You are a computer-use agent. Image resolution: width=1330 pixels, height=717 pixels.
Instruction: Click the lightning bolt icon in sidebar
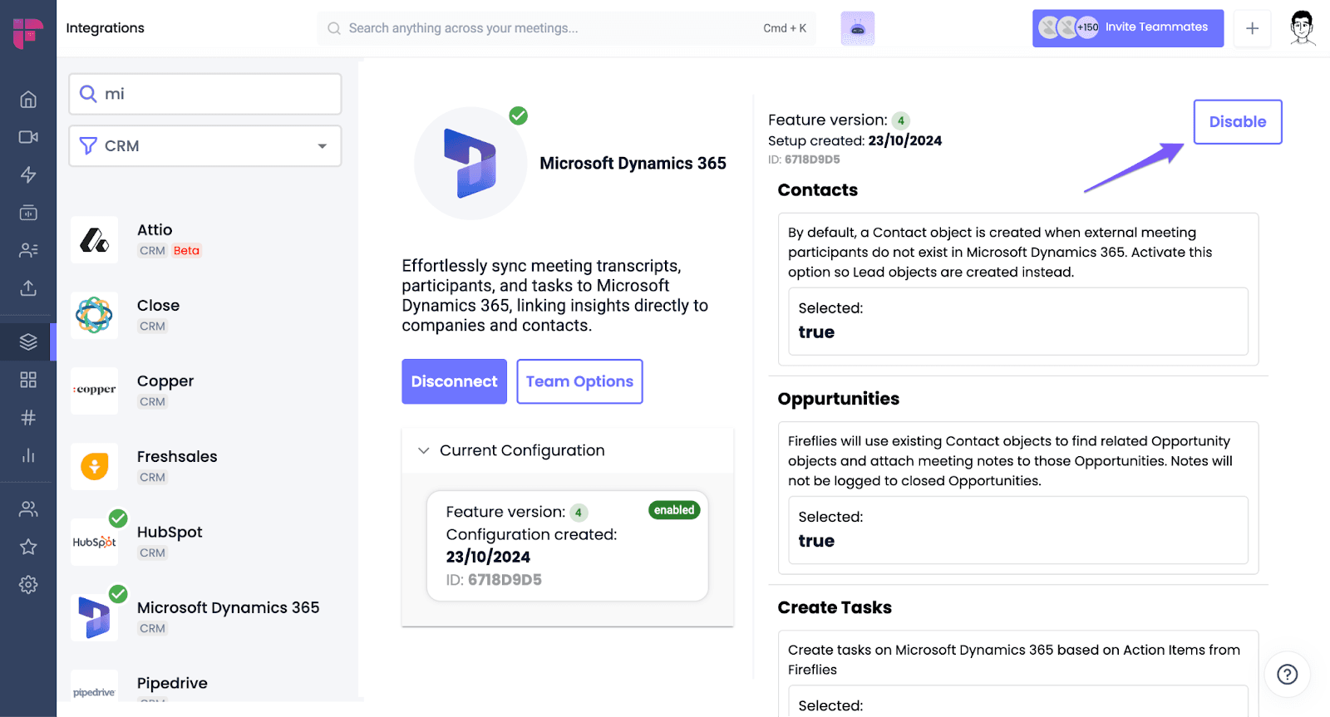click(28, 174)
